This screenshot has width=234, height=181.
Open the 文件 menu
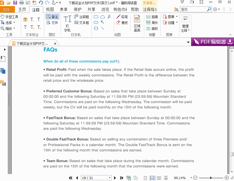[x=7, y=10]
